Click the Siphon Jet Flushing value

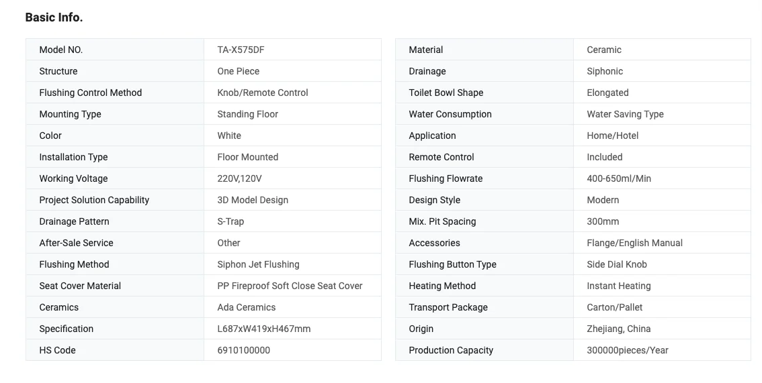click(258, 264)
